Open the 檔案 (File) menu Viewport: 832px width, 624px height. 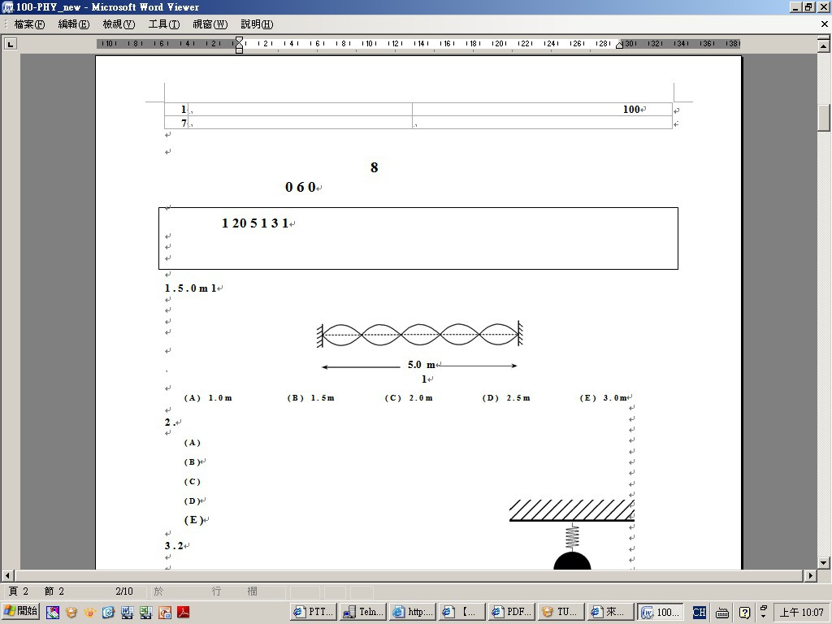[29, 24]
